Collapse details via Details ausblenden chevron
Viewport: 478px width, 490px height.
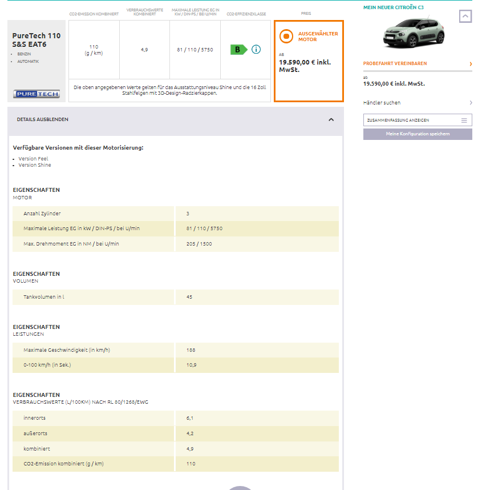tap(331, 120)
